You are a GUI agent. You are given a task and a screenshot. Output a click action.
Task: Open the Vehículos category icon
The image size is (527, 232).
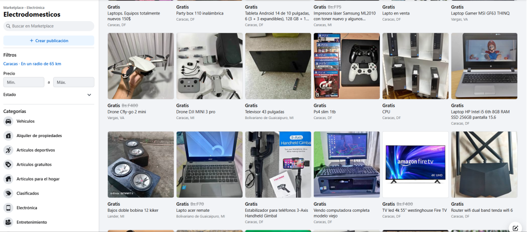tap(8, 121)
